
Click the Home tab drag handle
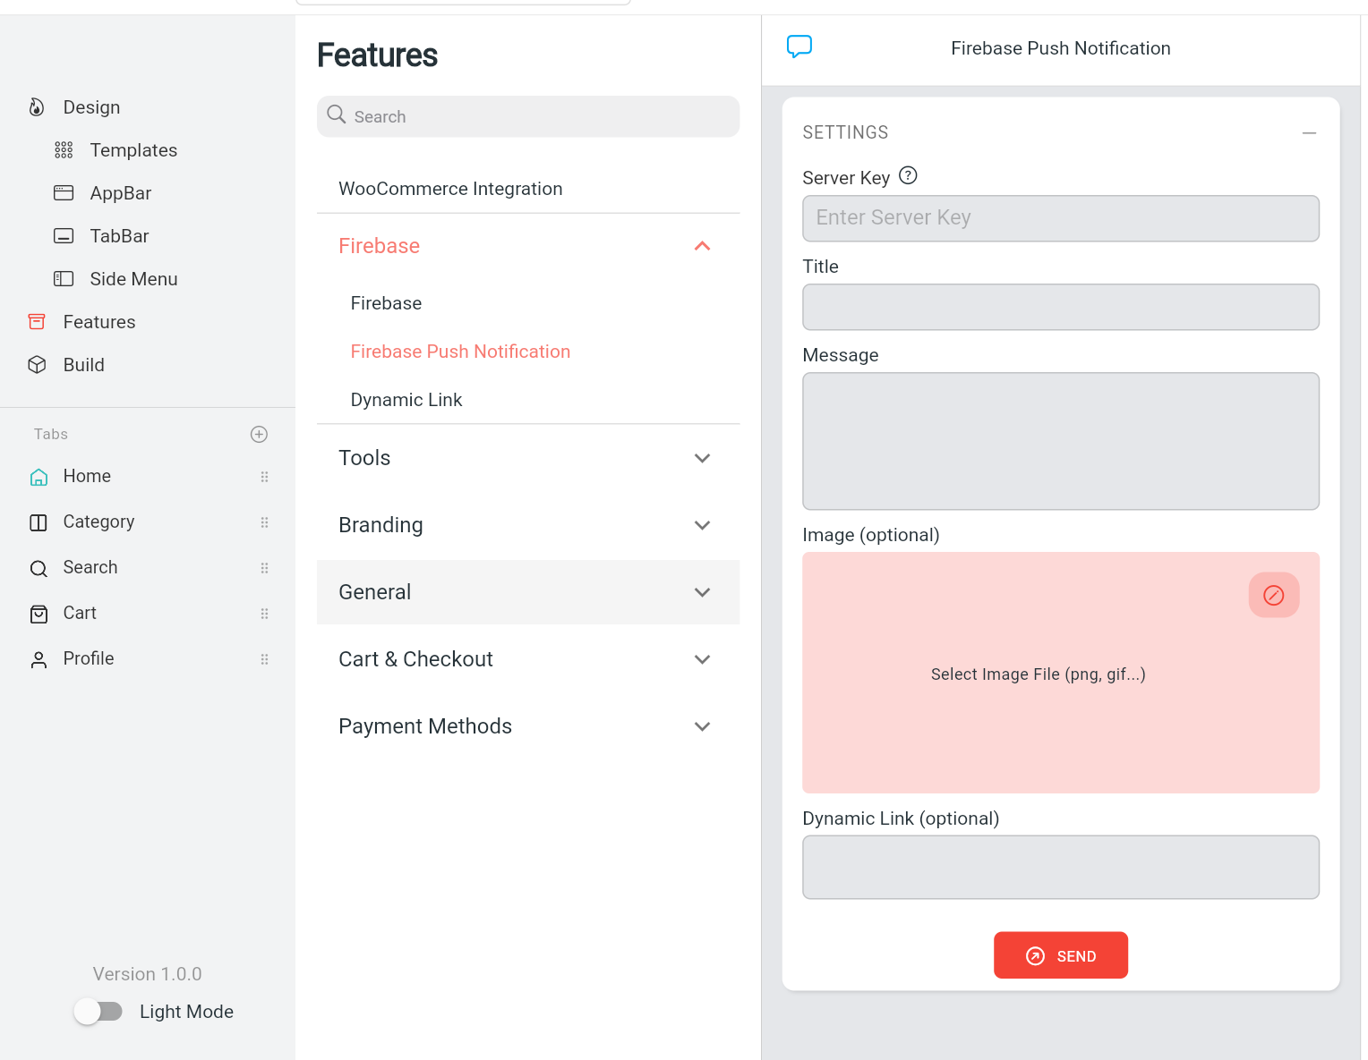[x=264, y=477]
